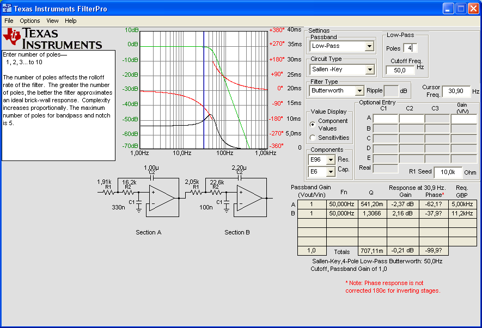Click the Poles input field
The image size is (482, 328).
[410, 48]
